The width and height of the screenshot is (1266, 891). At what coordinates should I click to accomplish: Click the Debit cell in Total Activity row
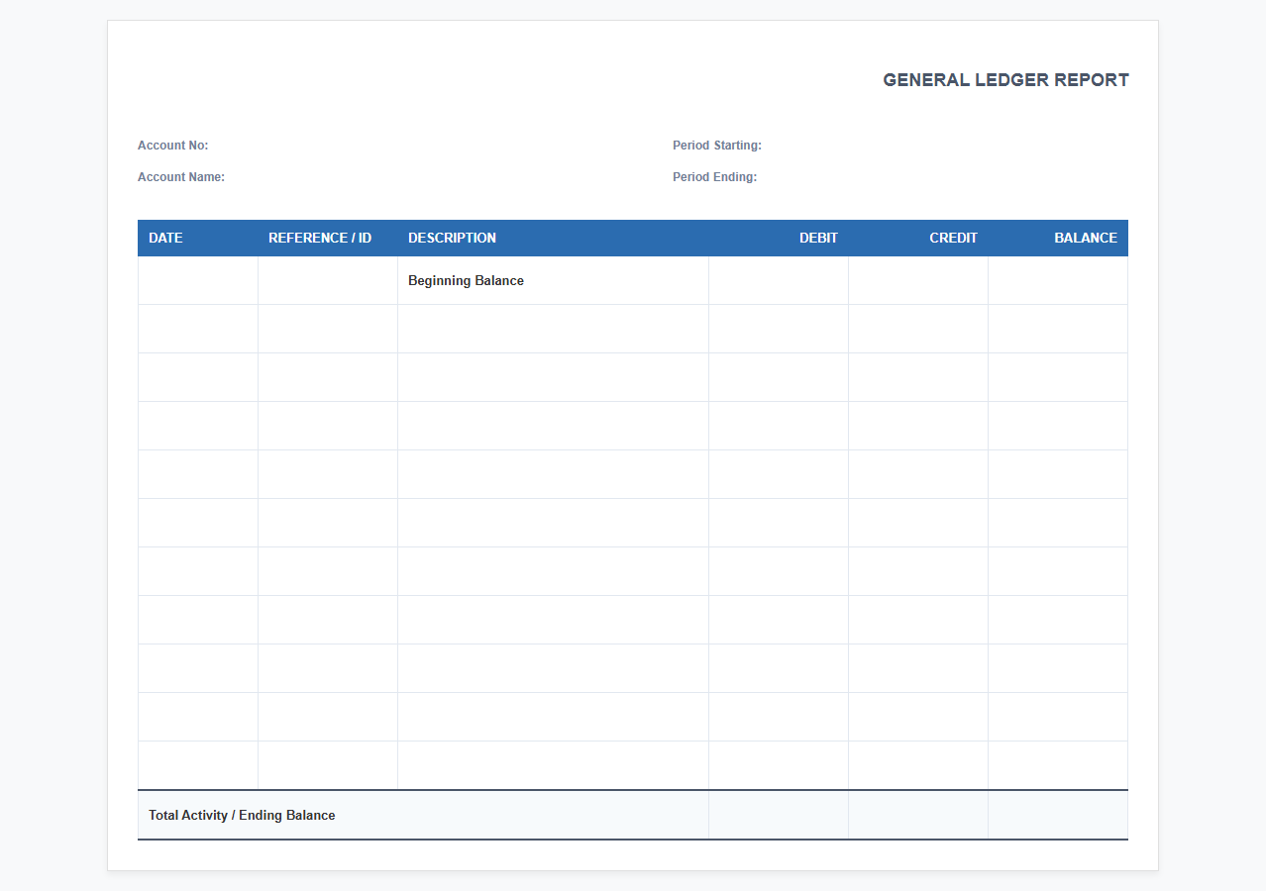coord(779,815)
